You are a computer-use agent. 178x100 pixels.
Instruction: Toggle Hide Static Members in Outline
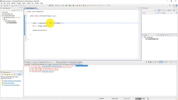click(165, 35)
